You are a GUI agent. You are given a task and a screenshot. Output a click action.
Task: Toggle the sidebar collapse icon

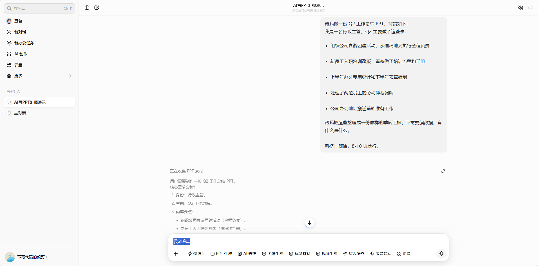87,8
